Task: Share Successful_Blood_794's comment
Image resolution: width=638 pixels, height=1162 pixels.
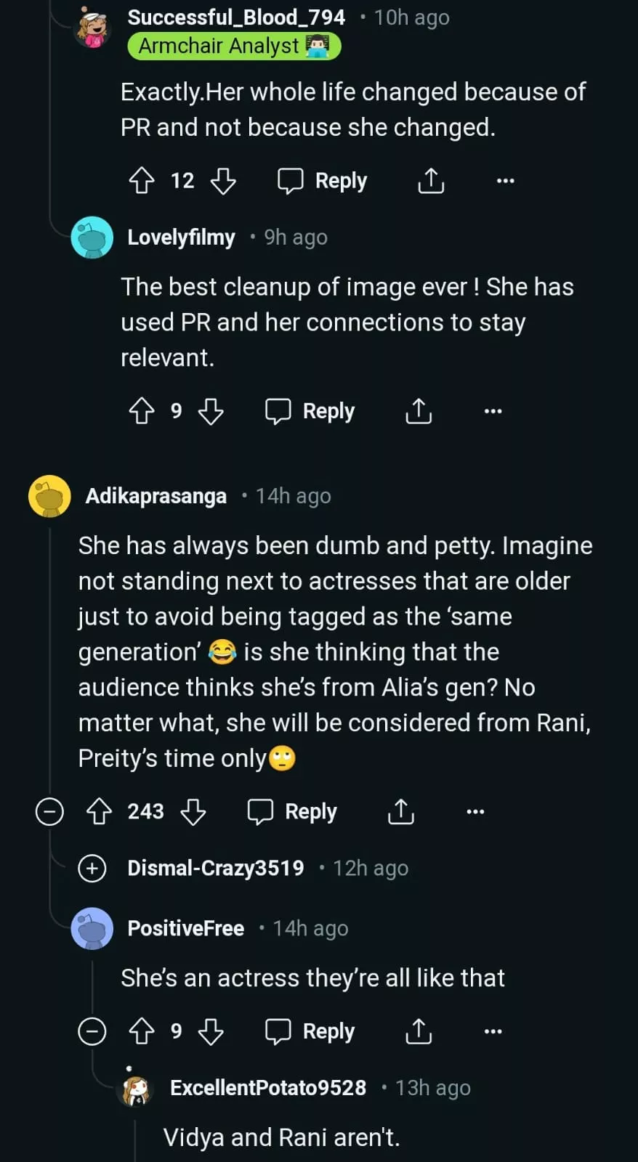Action: coord(431,181)
